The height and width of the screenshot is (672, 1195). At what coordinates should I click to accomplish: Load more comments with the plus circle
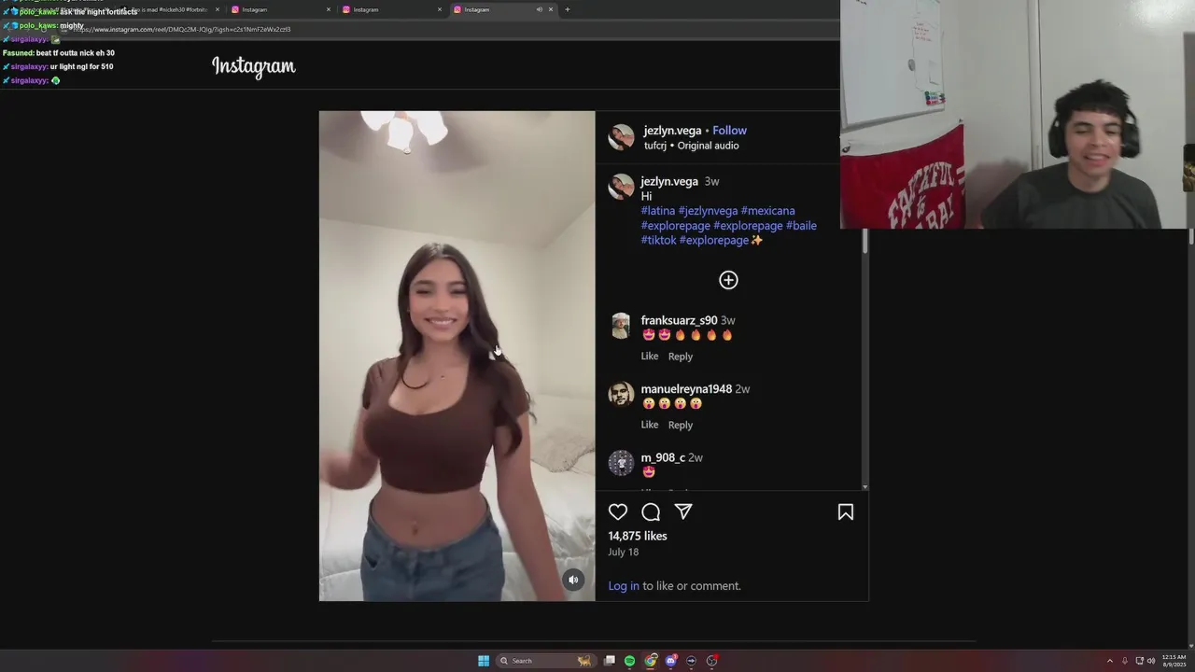tap(728, 280)
